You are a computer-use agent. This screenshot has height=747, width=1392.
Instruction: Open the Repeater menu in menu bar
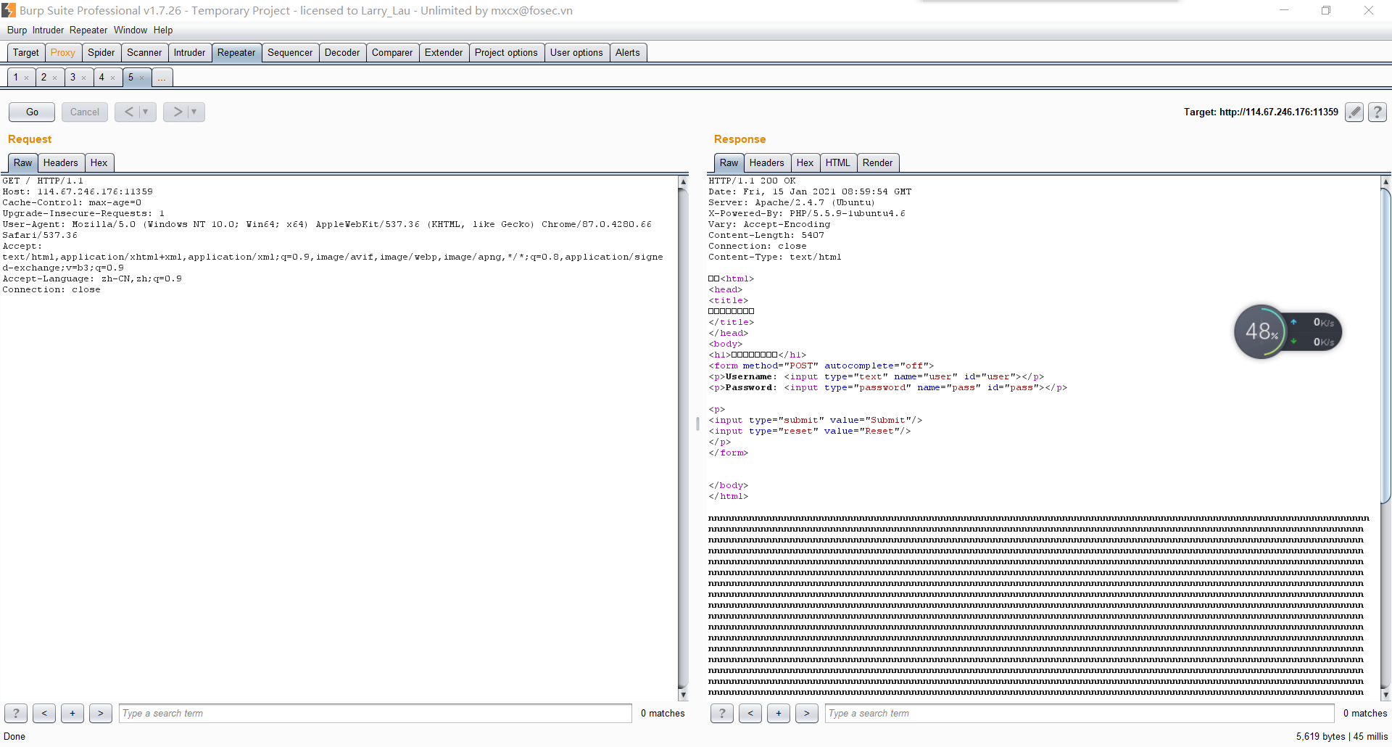88,30
